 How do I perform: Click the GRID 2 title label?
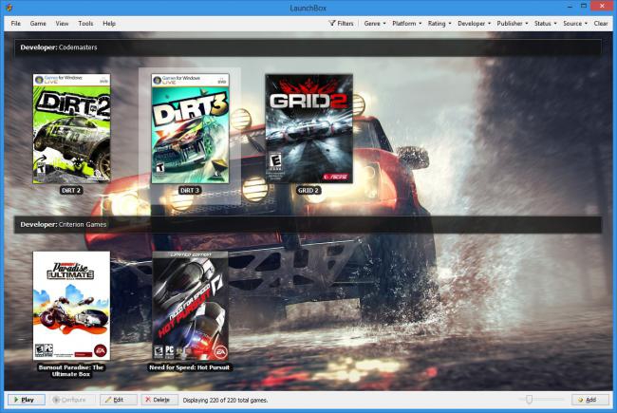[x=308, y=190]
